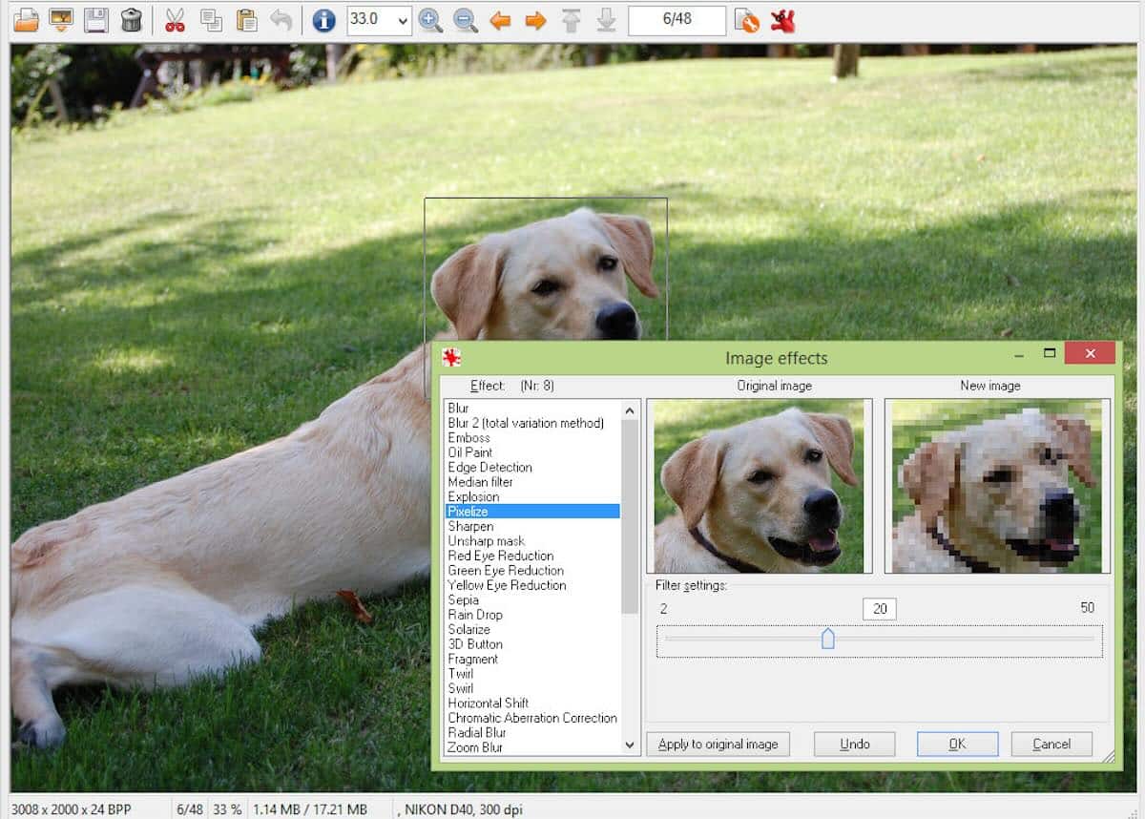Click the Filter settings slider handle

(828, 638)
